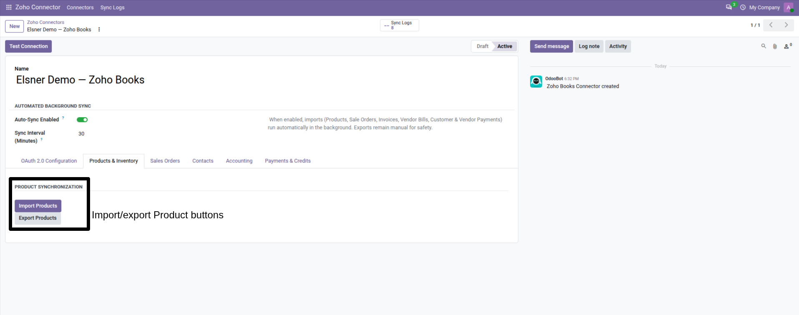The width and height of the screenshot is (799, 315).
Task: Click 'Zoho Books Connector created' message
Action: coord(583,86)
